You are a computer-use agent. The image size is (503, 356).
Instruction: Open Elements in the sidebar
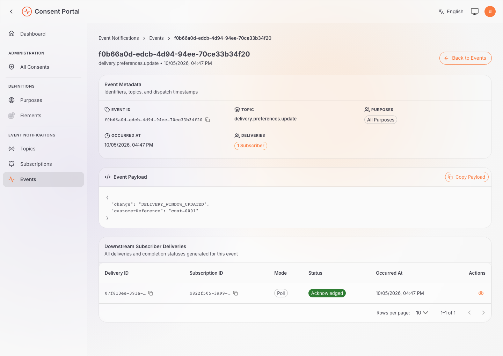[43, 116]
